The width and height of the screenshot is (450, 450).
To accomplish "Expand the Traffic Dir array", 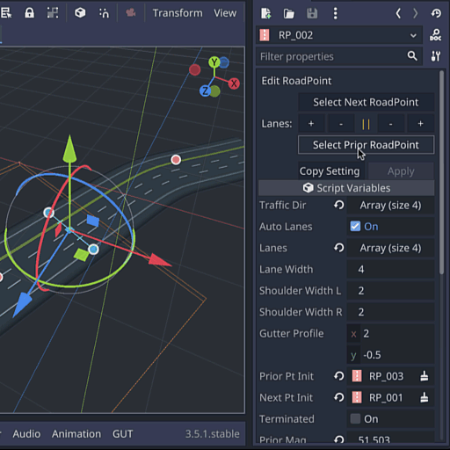I will point(390,206).
